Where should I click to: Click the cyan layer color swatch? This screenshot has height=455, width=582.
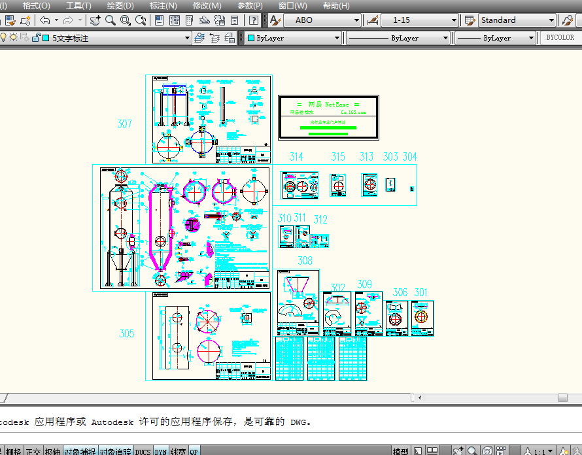46,38
